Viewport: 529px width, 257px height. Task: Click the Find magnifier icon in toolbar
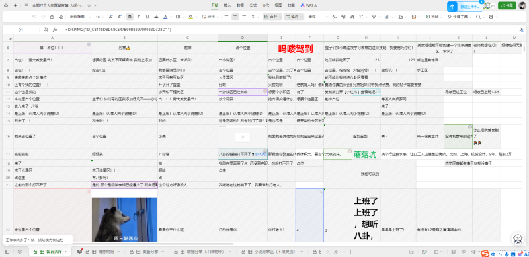tap(478, 17)
